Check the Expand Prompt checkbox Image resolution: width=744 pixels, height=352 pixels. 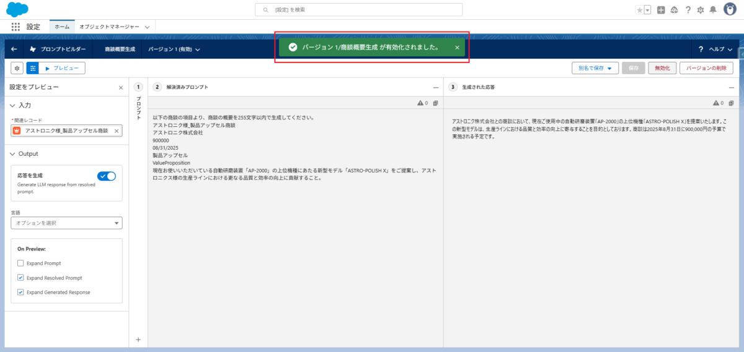[21, 264]
